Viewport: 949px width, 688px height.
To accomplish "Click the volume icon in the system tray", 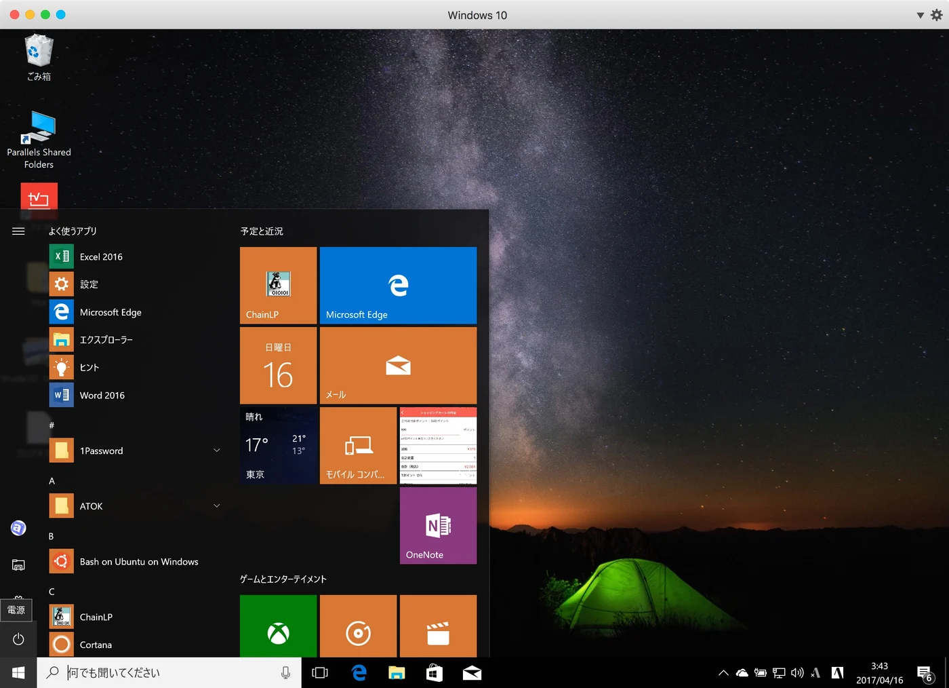I will click(x=797, y=673).
